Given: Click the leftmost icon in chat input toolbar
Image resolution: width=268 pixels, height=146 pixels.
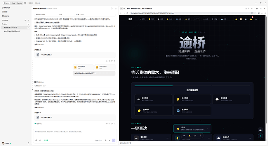Looking at the screenshot, I should click(x=36, y=140).
